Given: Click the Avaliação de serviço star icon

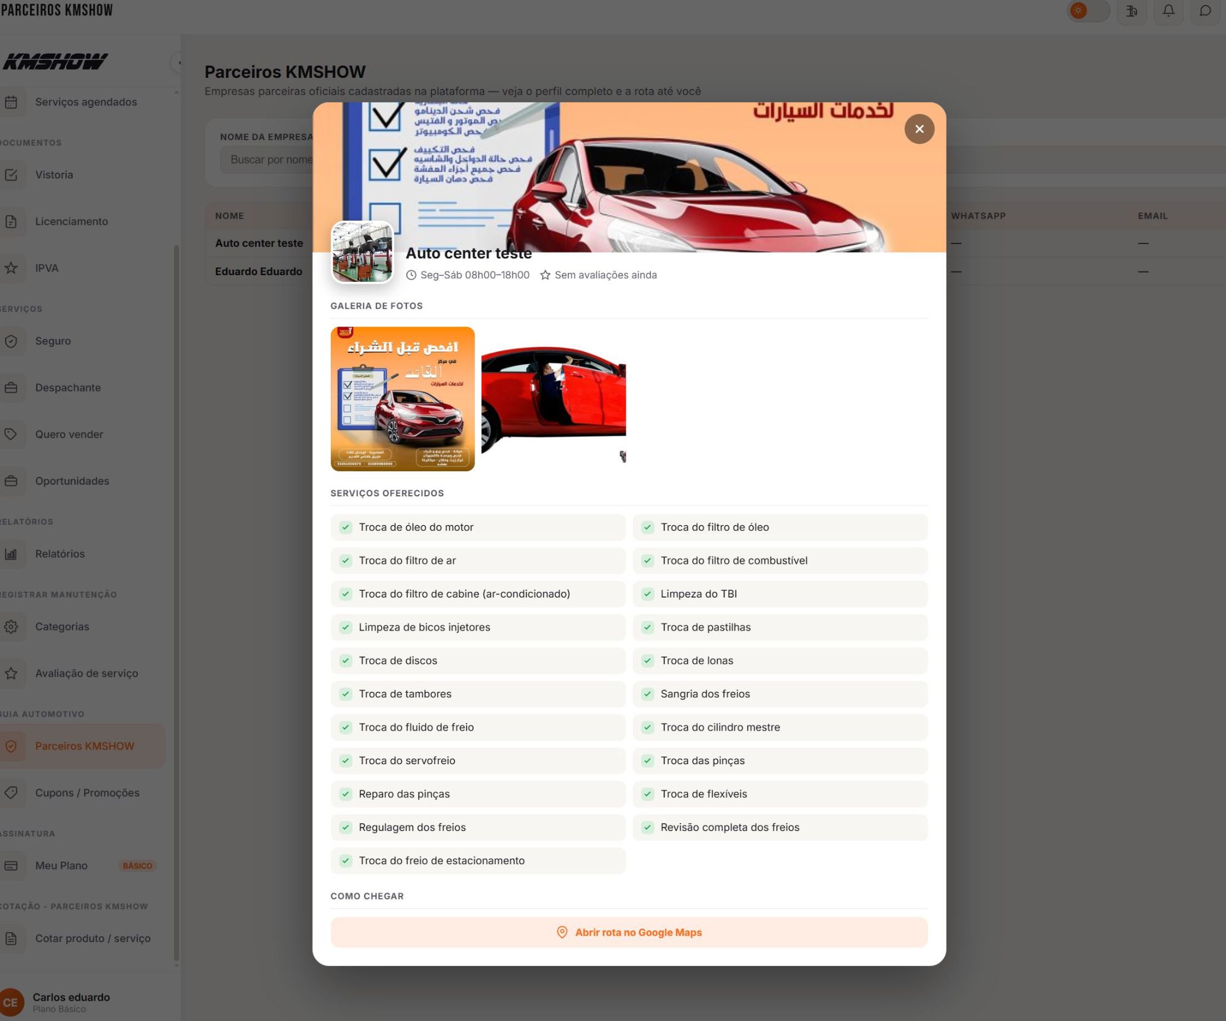Looking at the screenshot, I should (11, 674).
